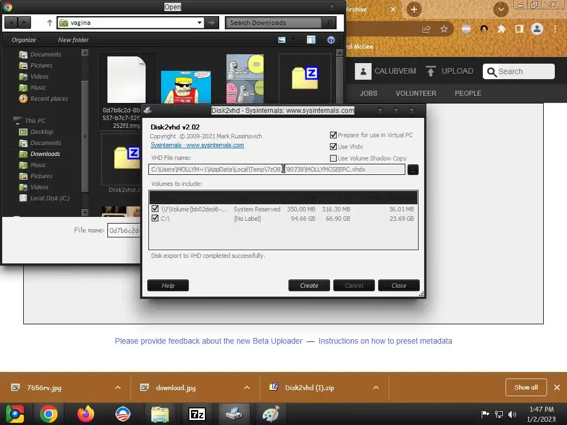The image size is (567, 425).
Task: Open a new Chrome tab
Action: [x=414, y=9]
